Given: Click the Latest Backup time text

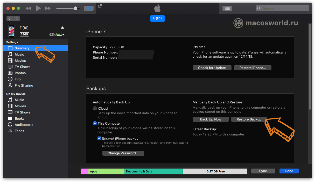Looking at the screenshot, I should 219,134.
